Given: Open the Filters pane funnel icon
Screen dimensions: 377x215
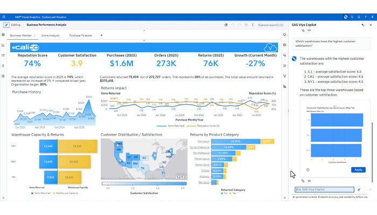Looking at the screenshot, I should (x=285, y=76).
